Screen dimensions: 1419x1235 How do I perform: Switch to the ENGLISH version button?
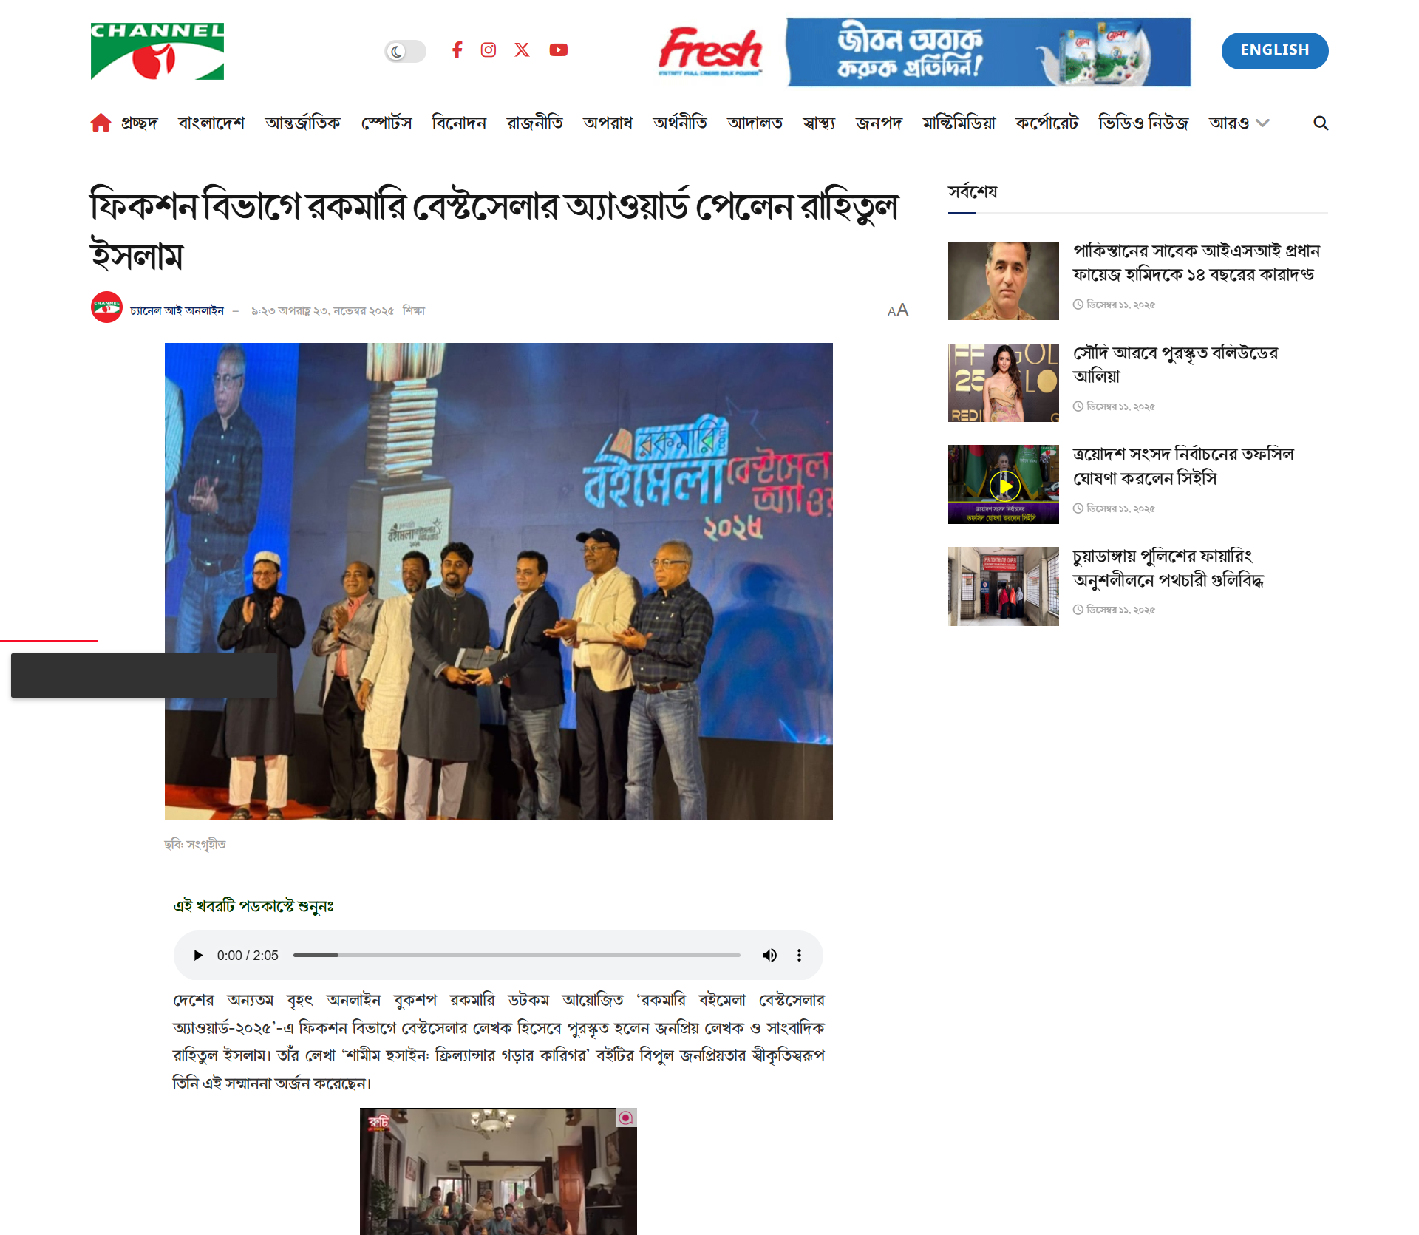(1275, 50)
